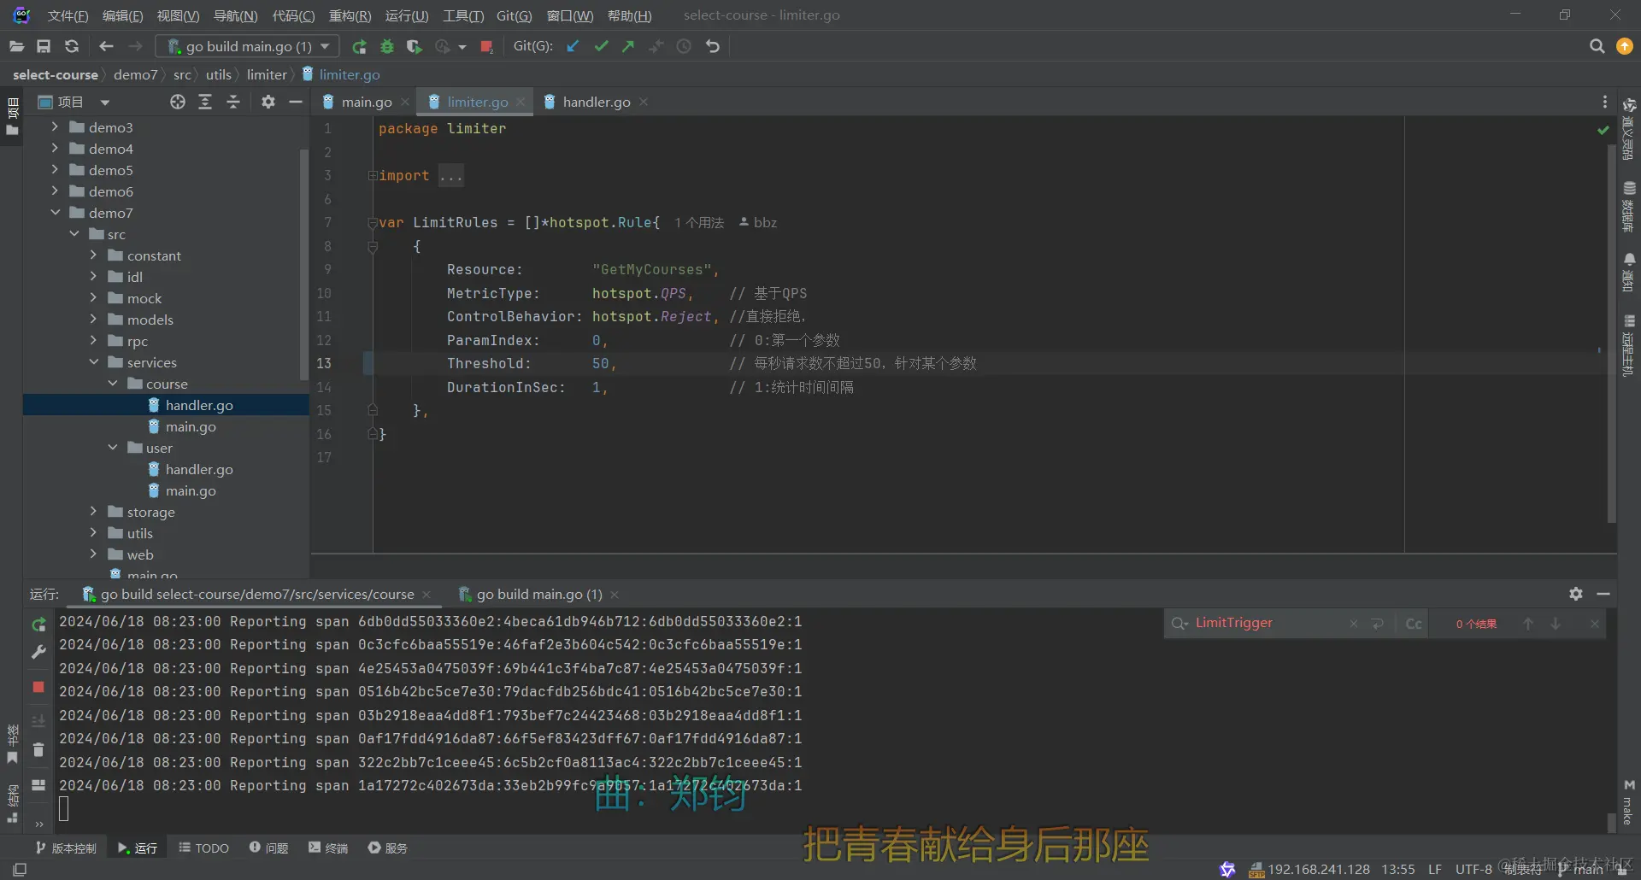Click Expand All in project panel
The width and height of the screenshot is (1641, 880).
coord(205,102)
